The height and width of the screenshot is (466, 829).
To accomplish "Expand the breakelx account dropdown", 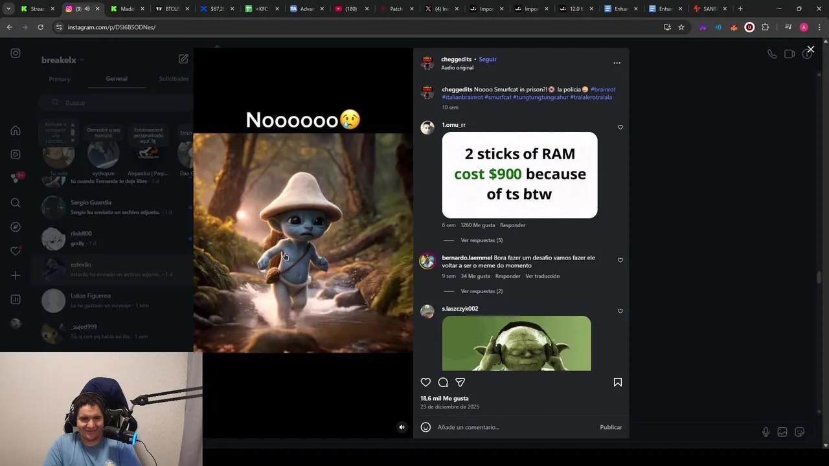I will coord(63,60).
